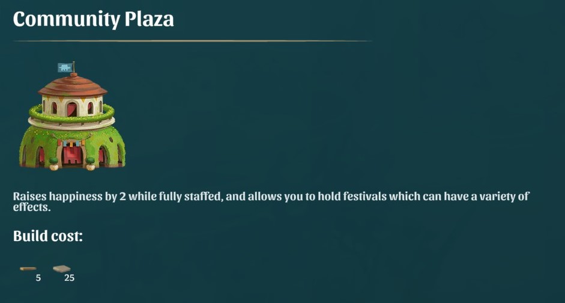565x303 pixels.
Task: Click the stone slab resource icon
Action: 61,269
